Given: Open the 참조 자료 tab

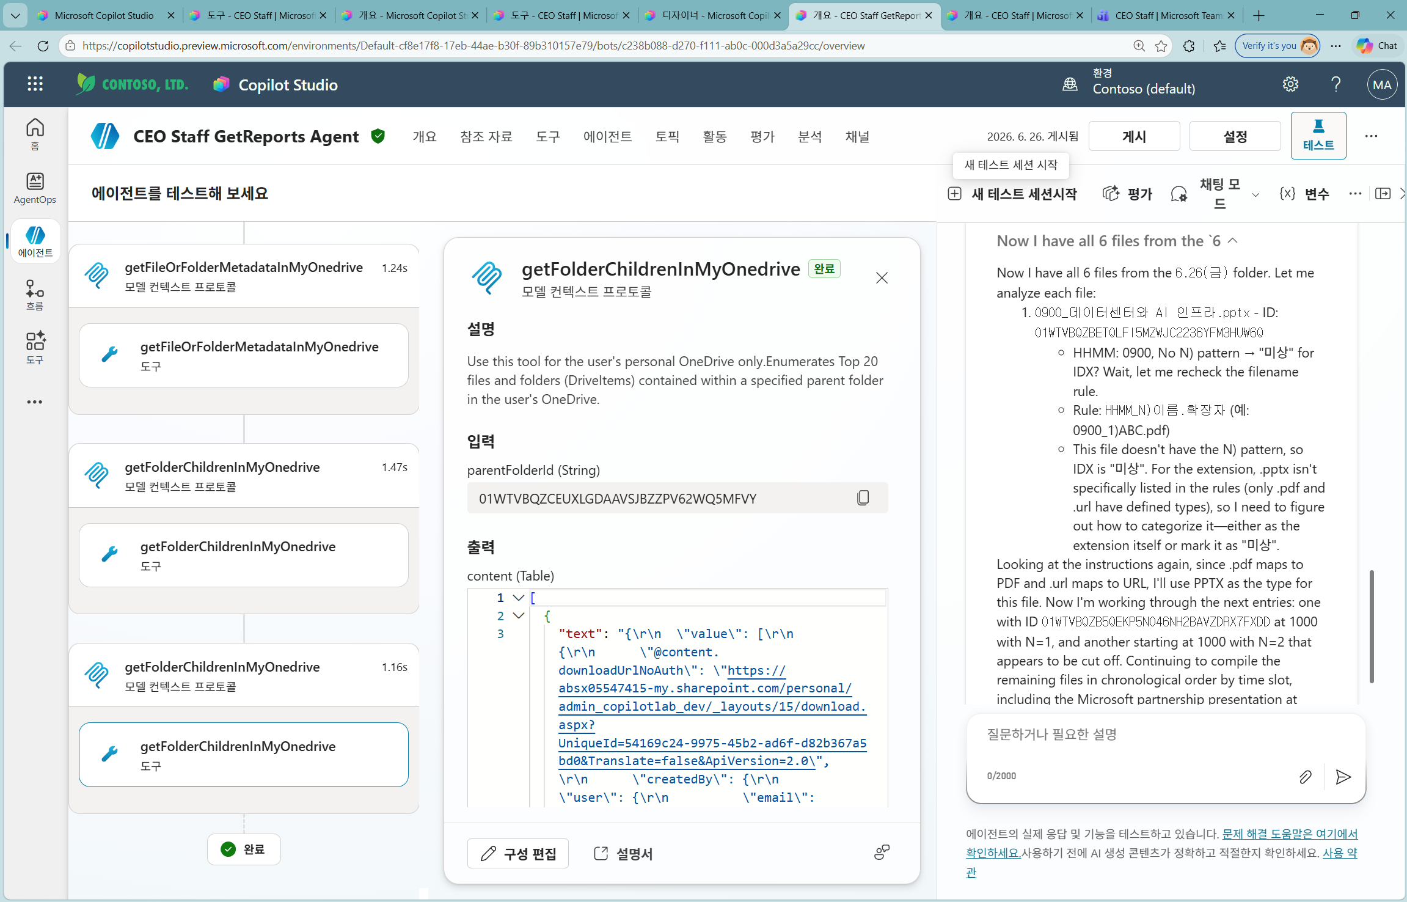Looking at the screenshot, I should (x=486, y=137).
